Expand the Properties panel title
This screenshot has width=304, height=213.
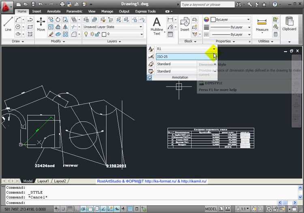(x=225, y=41)
